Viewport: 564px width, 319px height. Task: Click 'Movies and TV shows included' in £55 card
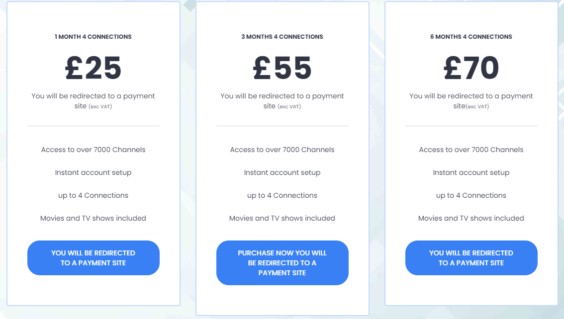tap(282, 219)
